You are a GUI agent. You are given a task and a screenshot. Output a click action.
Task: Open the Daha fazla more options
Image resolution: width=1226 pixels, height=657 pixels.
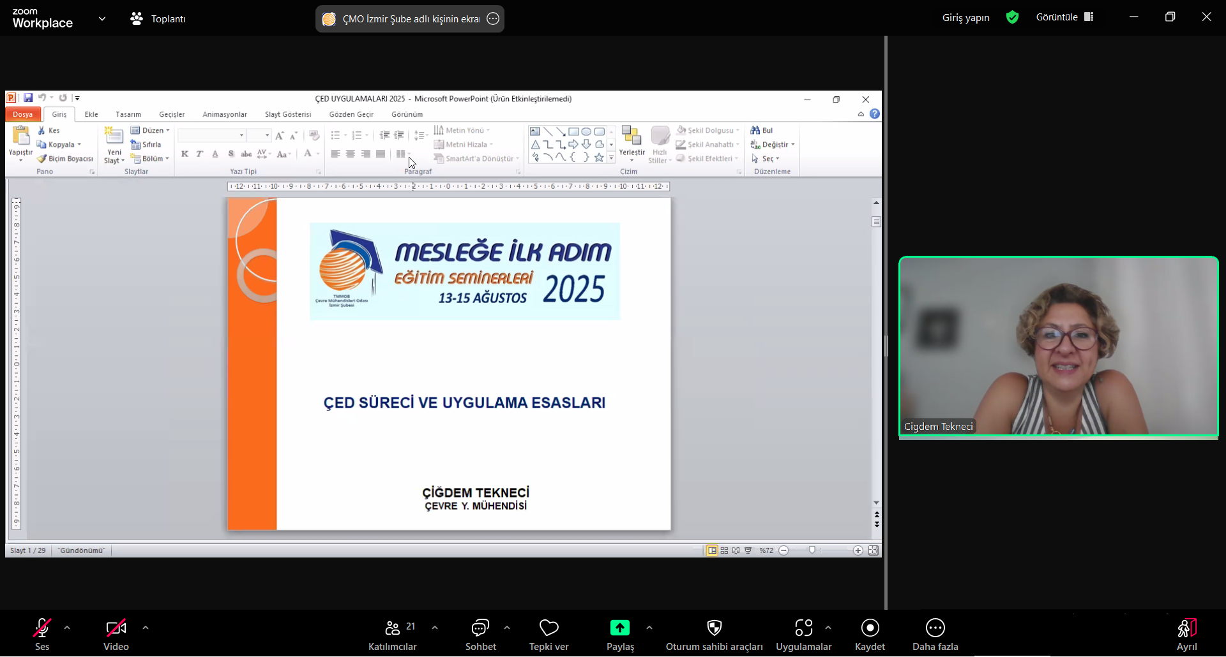click(935, 628)
